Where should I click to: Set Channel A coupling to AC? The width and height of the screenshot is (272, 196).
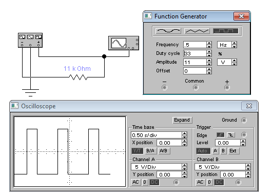pos(135,182)
